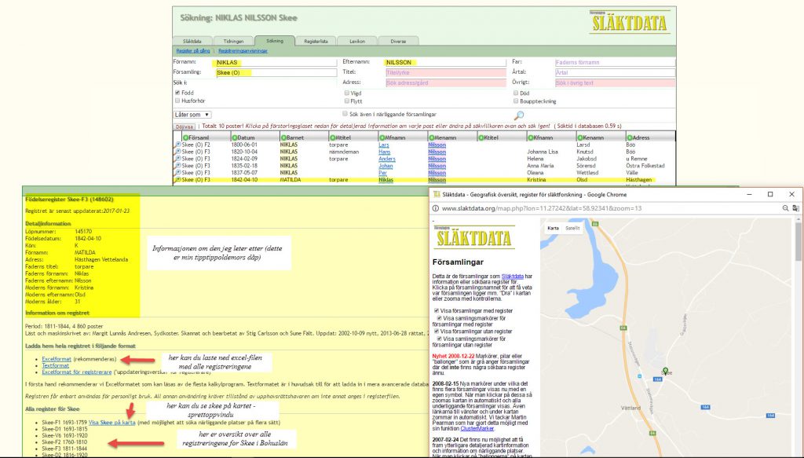Image resolution: width=804 pixels, height=458 pixels.
Task: Click the Dölj/visa button
Action: (184, 126)
